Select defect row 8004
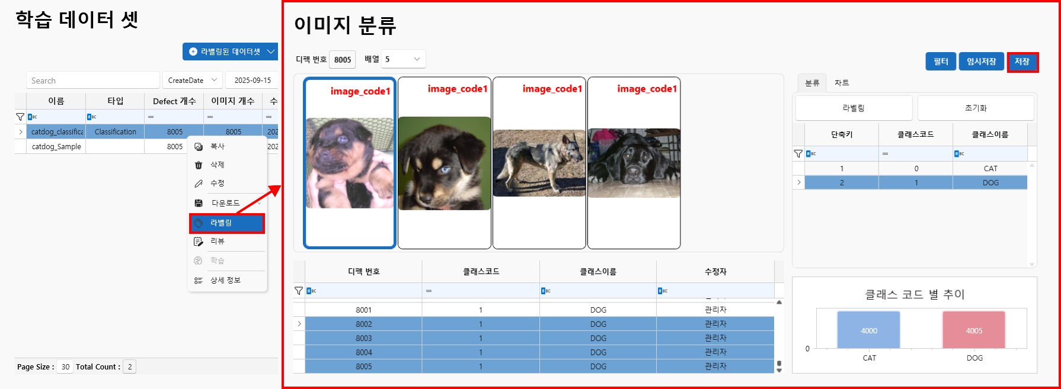The image size is (1061, 389). (534, 352)
